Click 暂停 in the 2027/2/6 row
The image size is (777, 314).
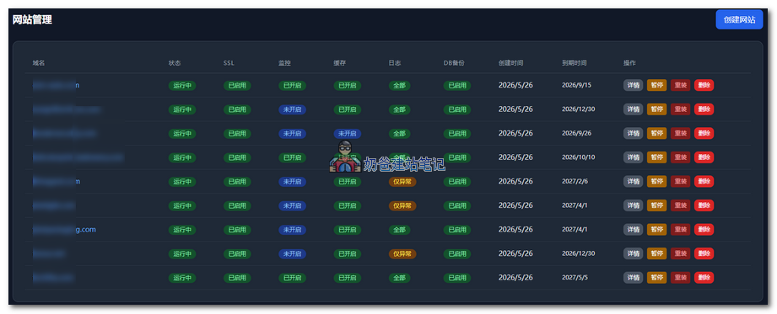[656, 182]
